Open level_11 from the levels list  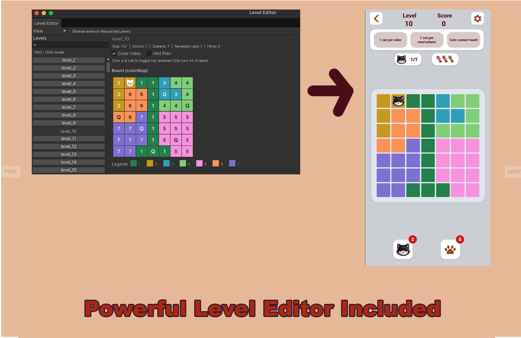tap(69, 139)
